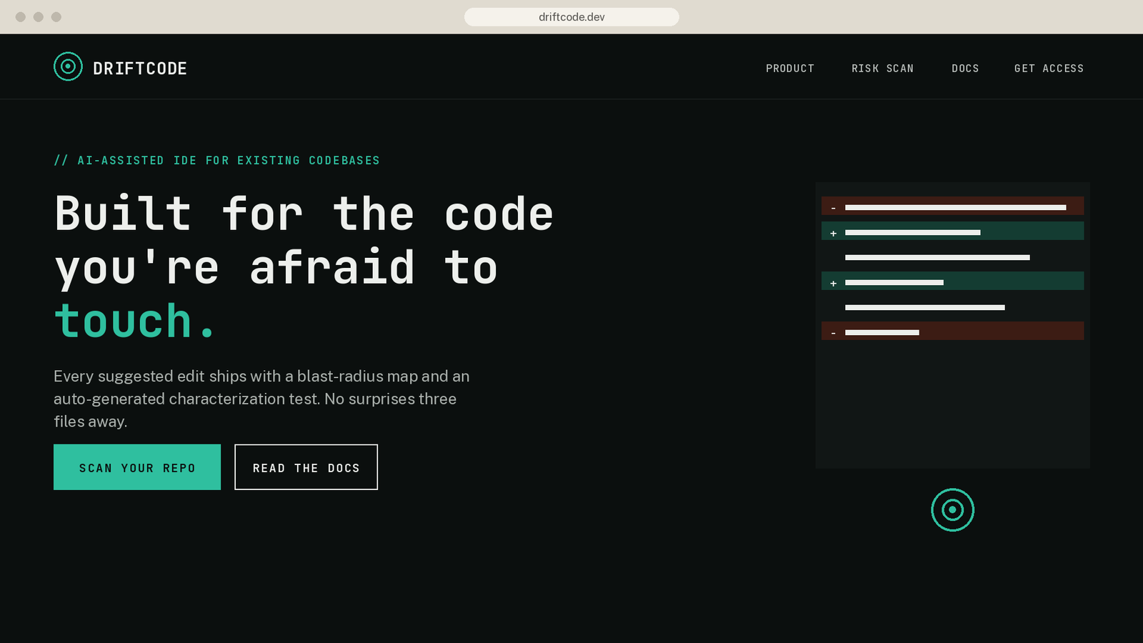Click the Read the Docs button

tap(306, 467)
